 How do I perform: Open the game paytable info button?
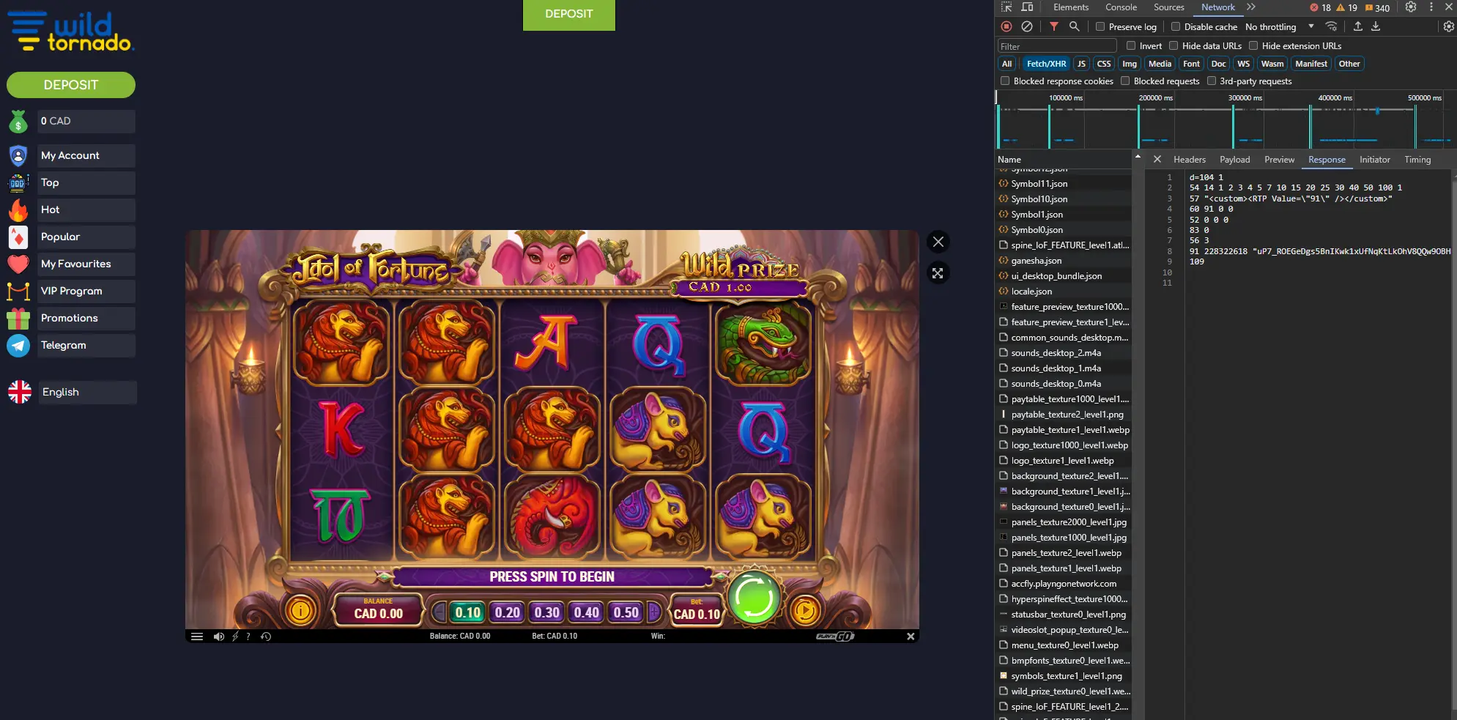[x=300, y=609]
